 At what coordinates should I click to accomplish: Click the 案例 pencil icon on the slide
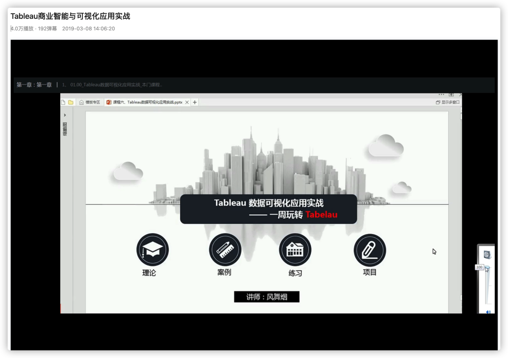[225, 250]
